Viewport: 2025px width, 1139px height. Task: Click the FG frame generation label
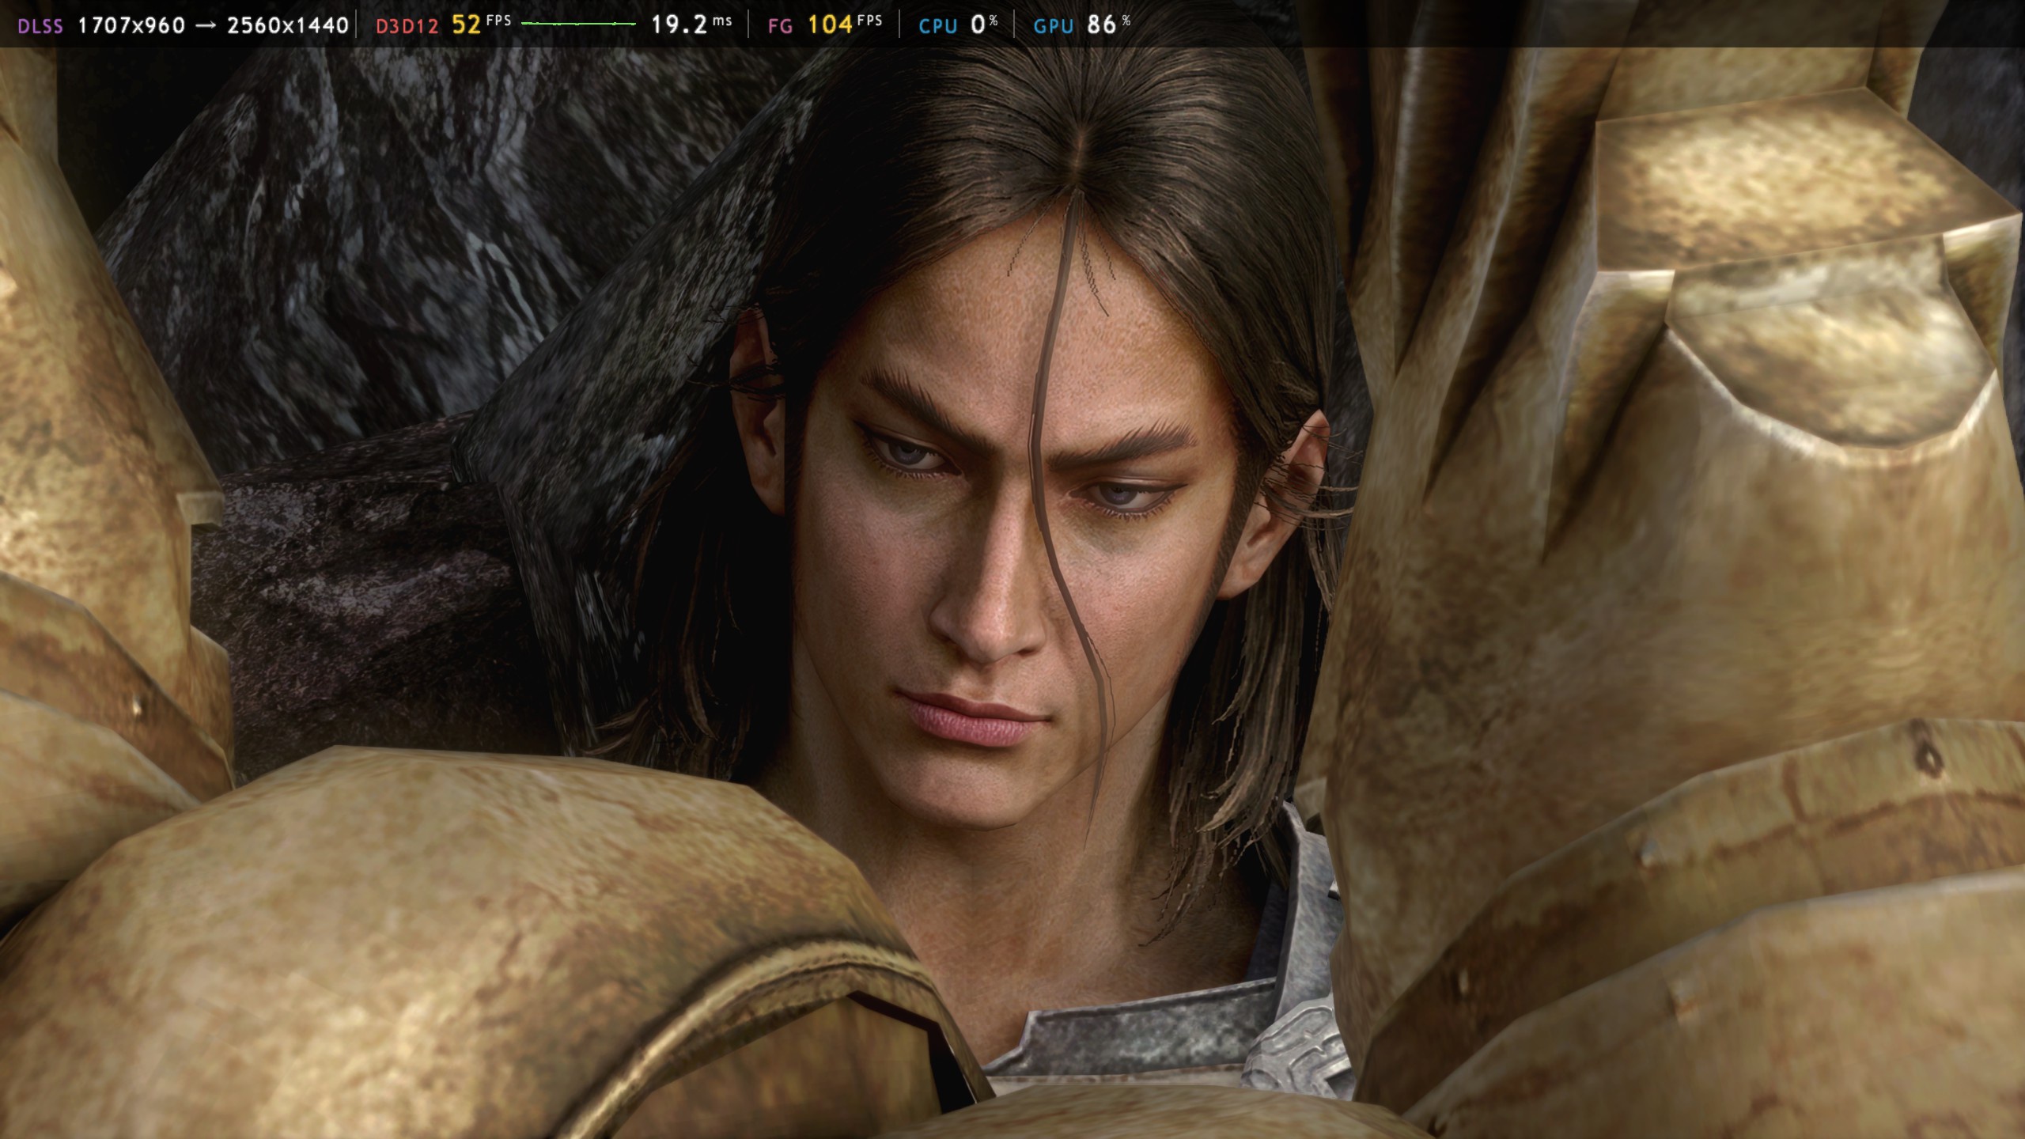point(780,26)
